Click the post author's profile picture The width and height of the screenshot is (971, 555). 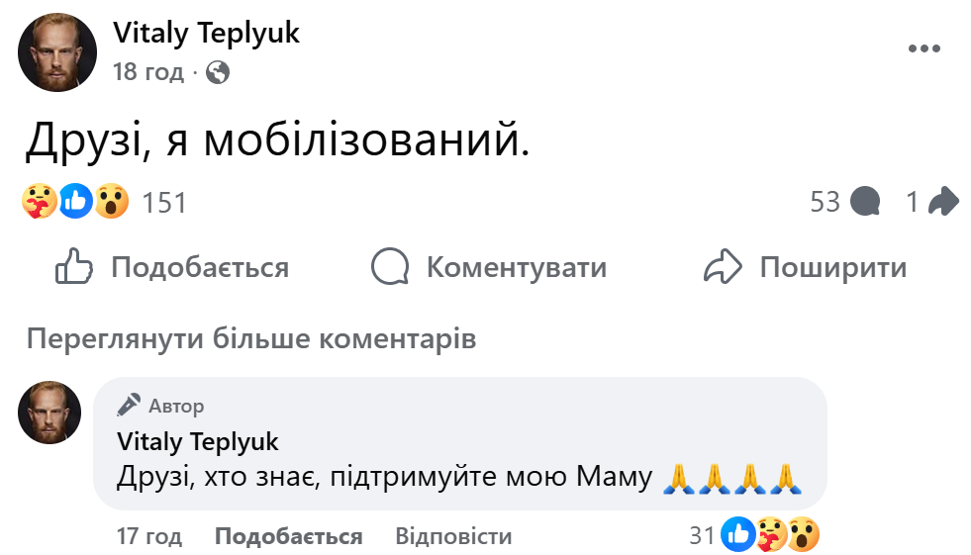57,52
